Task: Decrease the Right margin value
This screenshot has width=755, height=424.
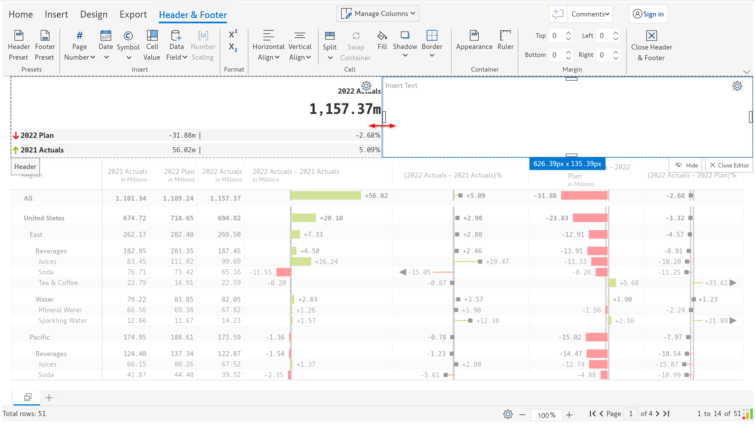Action: coord(616,58)
